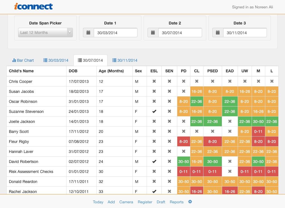This screenshot has height=208, width=285.
Task: Toggle the SEN cross for Chris Cooper
Action: (169, 81)
